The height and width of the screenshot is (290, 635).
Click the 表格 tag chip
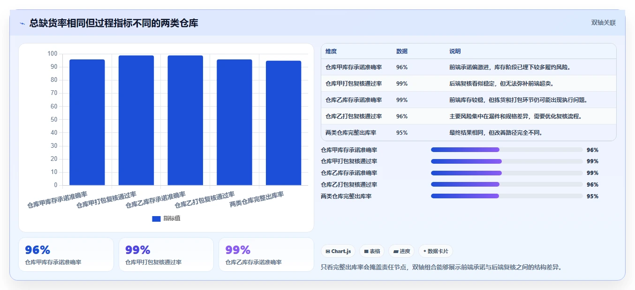tap(372, 251)
